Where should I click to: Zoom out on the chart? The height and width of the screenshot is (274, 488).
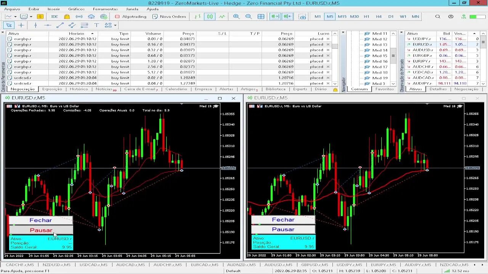(249, 17)
